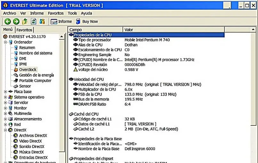Image resolution: width=258 pixels, height=163 pixels.
Task: Click the Red network icon
Action: coord(11,125)
